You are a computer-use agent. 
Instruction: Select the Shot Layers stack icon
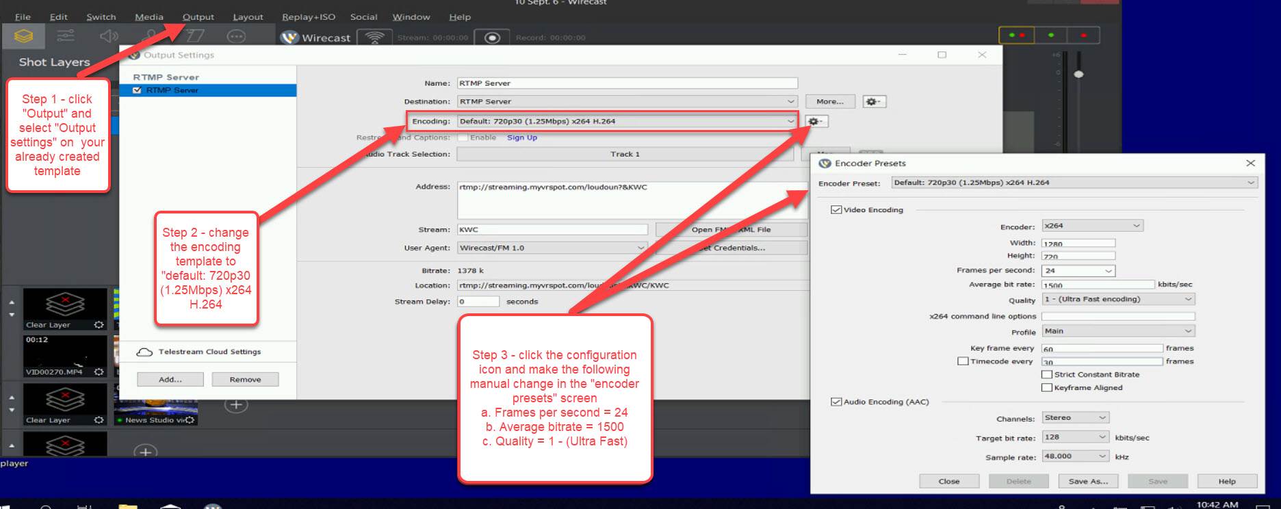[23, 36]
